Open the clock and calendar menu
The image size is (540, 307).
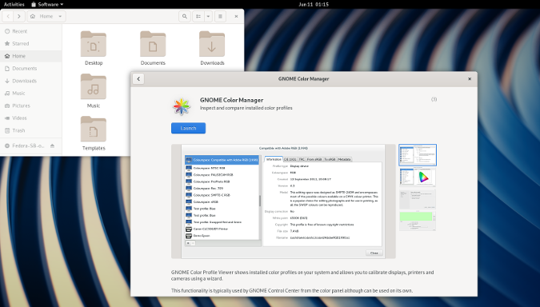click(314, 5)
